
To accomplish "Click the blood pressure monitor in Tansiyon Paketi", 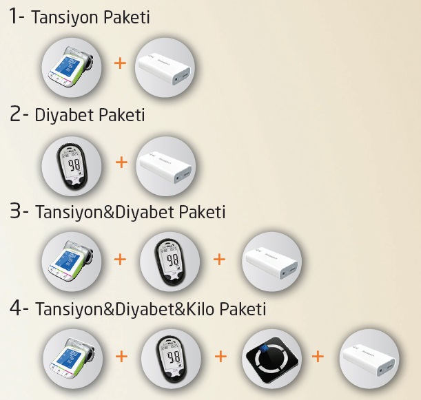I will (x=72, y=67).
